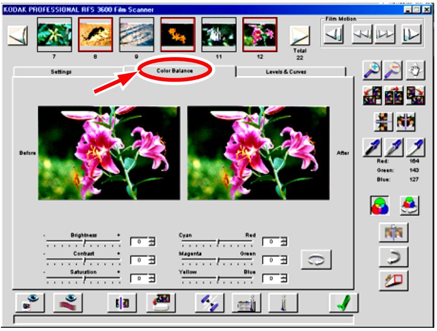Click the rotate counterclockwise icon
Image resolution: width=437 pixels, height=331 pixels.
372,96
